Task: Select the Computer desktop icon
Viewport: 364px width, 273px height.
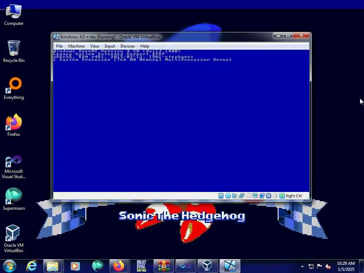Action: coord(14,15)
